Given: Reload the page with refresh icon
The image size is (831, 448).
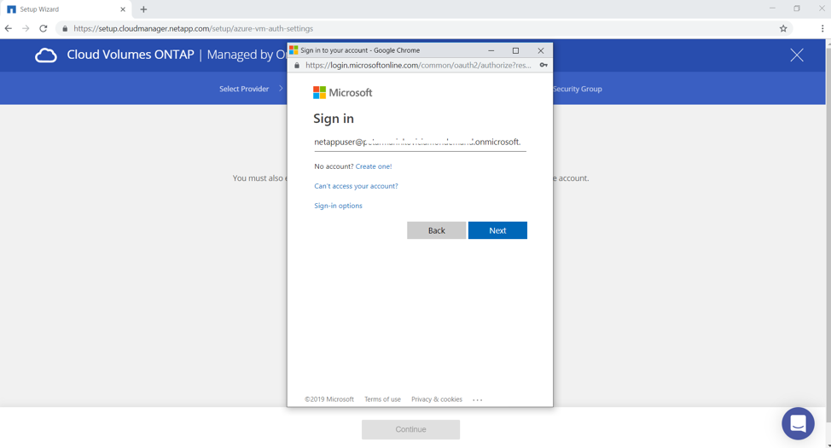Looking at the screenshot, I should 44,28.
